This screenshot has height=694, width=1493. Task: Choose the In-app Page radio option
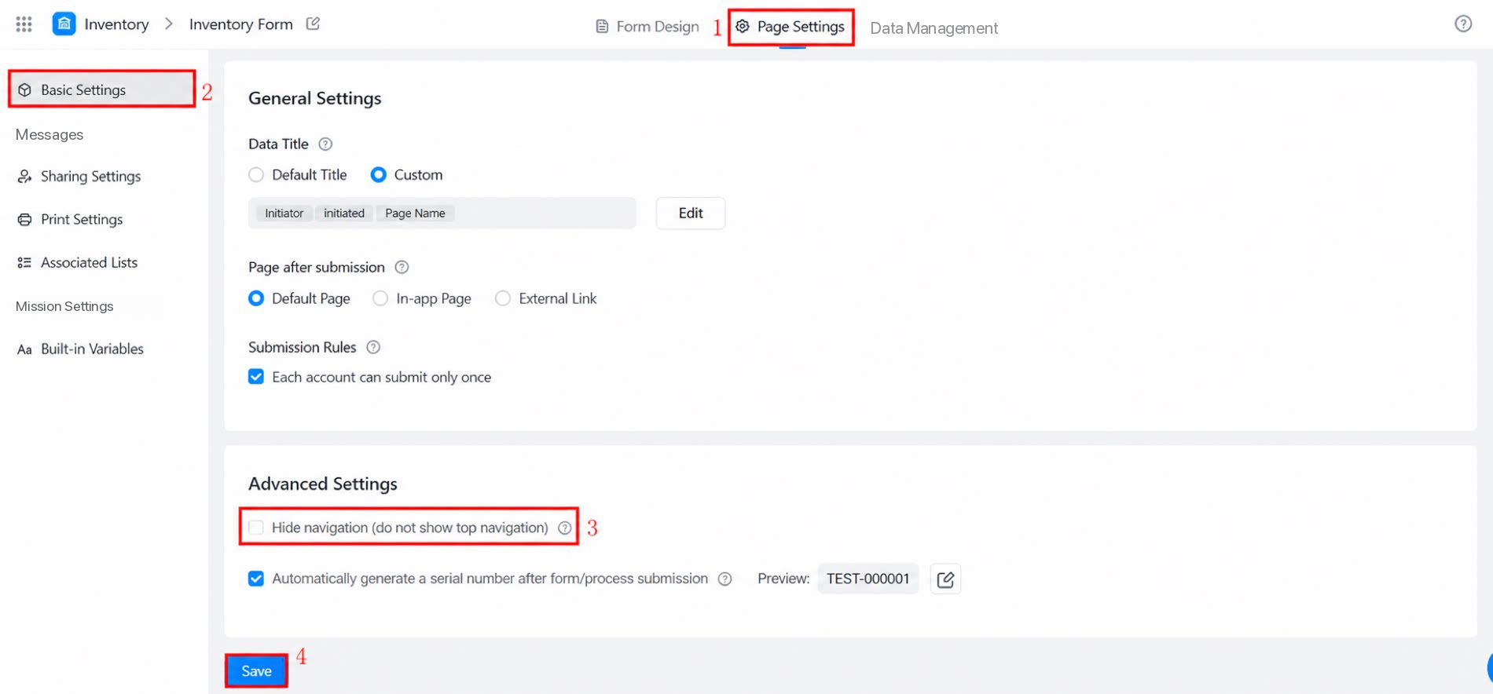pyautogui.click(x=380, y=298)
